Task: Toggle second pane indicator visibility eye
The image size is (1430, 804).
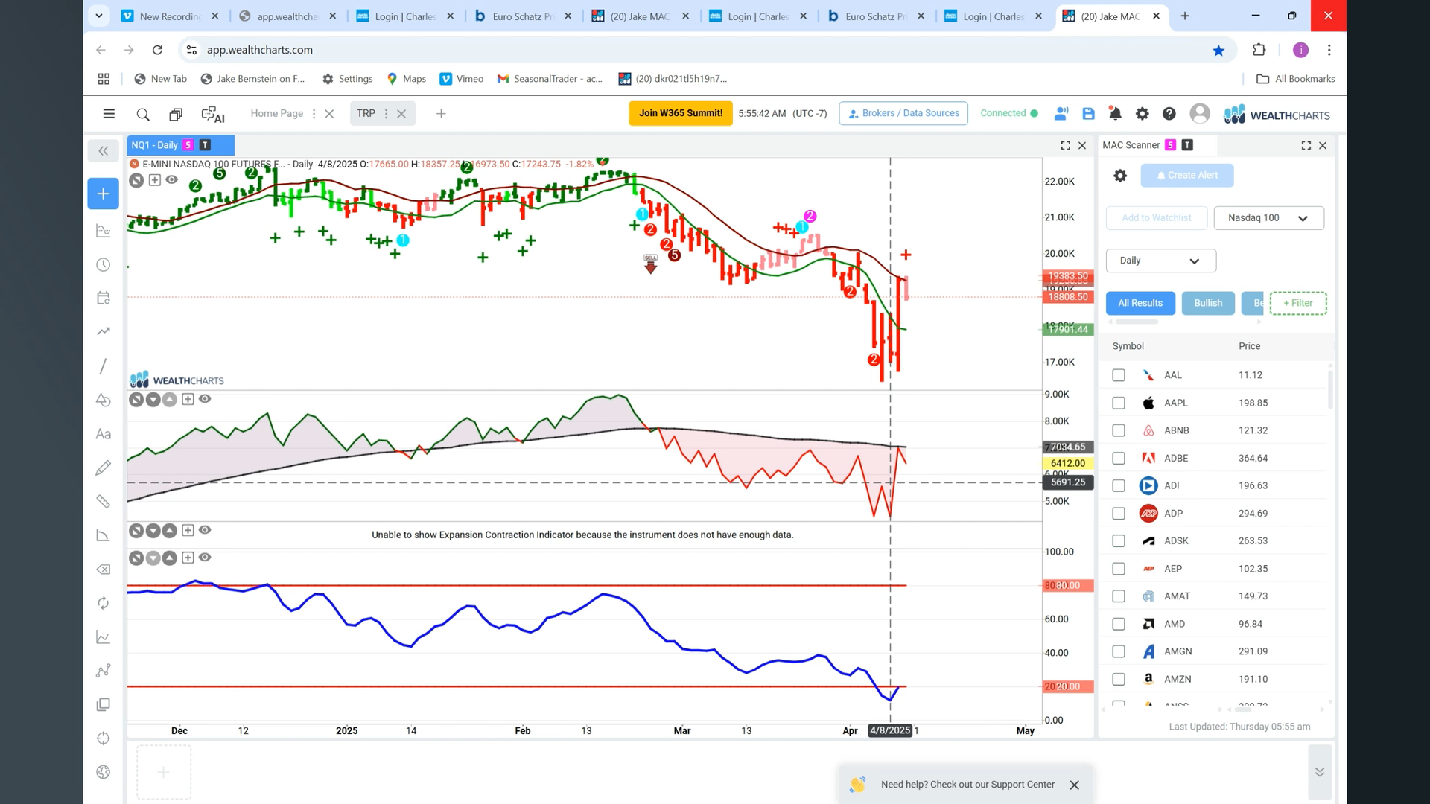Action: (205, 399)
